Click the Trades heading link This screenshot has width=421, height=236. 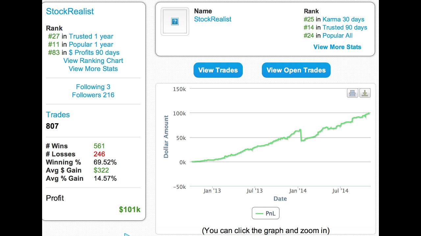58,115
